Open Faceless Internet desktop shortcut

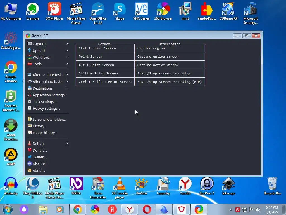(11, 101)
